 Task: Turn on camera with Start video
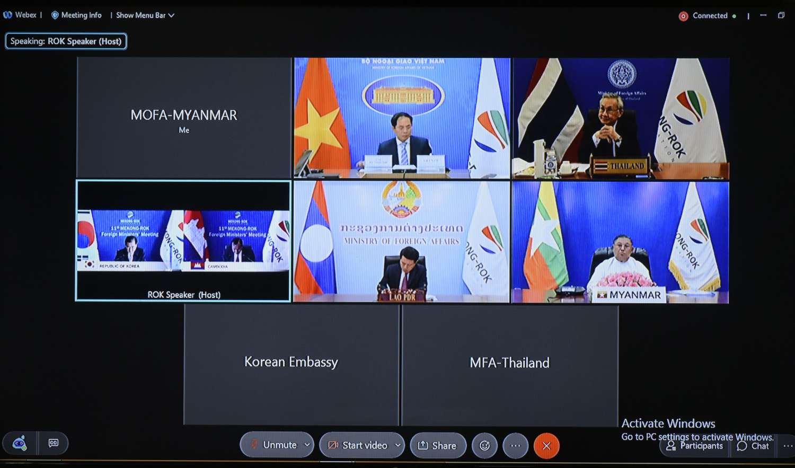pyautogui.click(x=358, y=446)
